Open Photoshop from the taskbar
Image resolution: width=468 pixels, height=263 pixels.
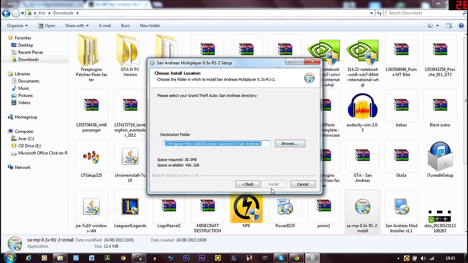coord(186,258)
